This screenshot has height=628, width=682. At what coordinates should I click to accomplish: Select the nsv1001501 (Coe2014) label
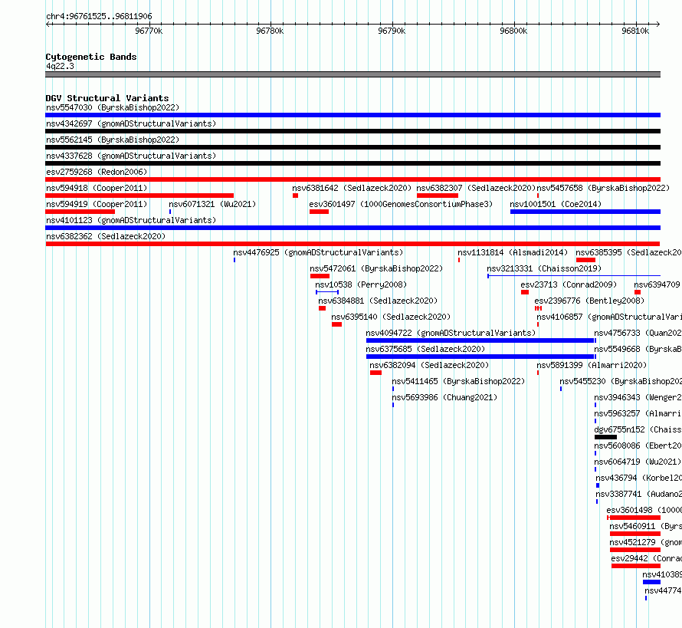[556, 204]
